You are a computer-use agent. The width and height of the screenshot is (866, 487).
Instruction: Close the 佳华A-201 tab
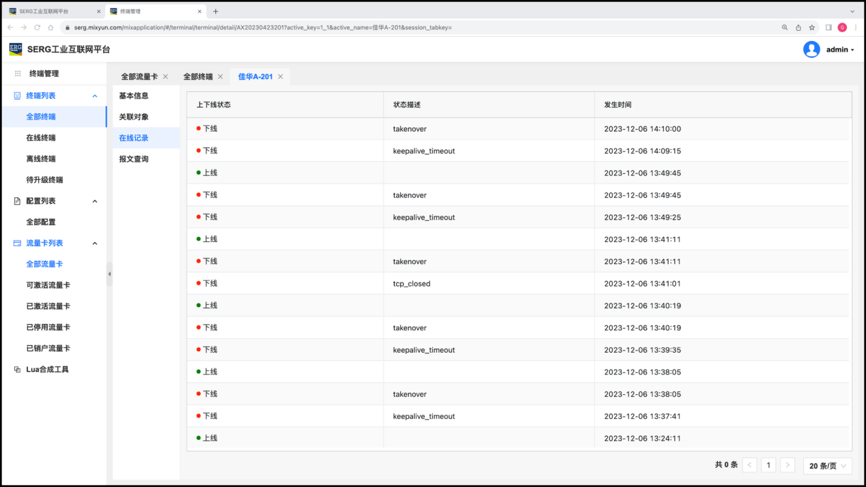coord(280,76)
